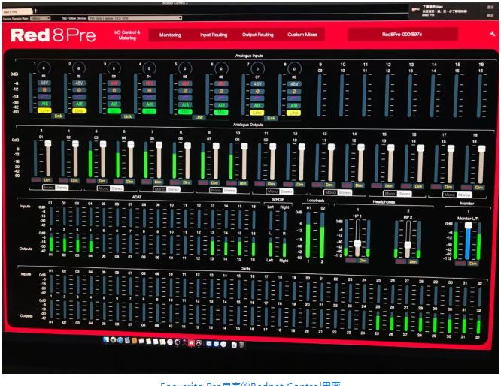Mute the HP 1 headphone output

pos(349,260)
